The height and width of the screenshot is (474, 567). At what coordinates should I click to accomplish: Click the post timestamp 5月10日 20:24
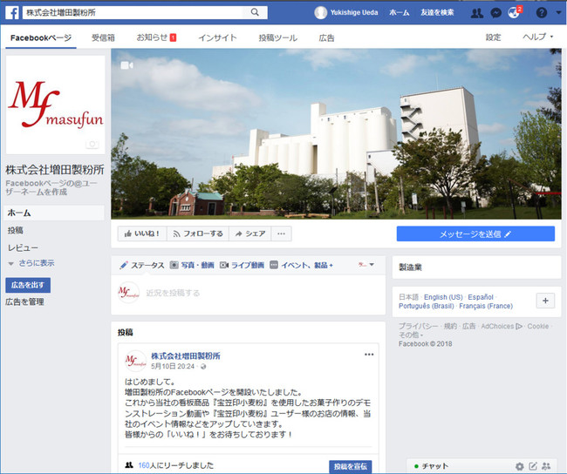point(173,366)
